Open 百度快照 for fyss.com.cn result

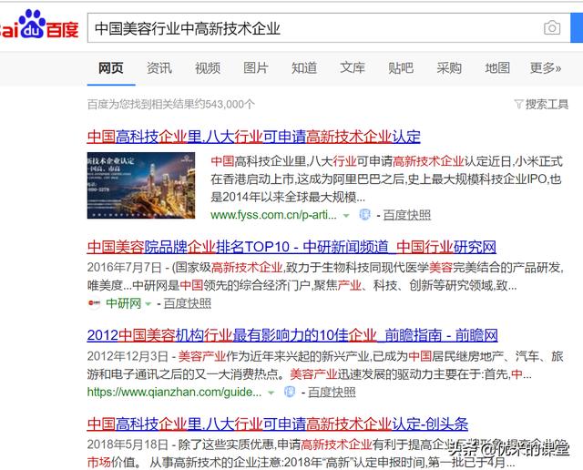click(x=407, y=215)
